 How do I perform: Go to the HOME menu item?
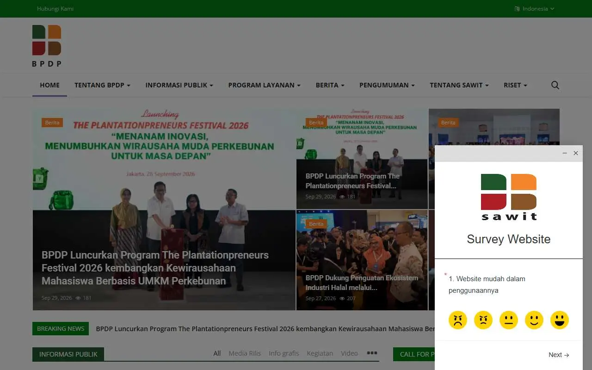(49, 85)
